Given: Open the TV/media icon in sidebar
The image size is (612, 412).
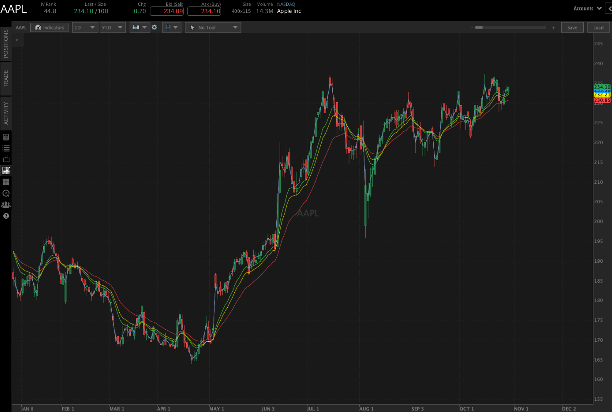Looking at the screenshot, I should coord(6,159).
